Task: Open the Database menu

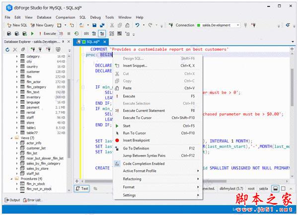Action: click(x=44, y=17)
